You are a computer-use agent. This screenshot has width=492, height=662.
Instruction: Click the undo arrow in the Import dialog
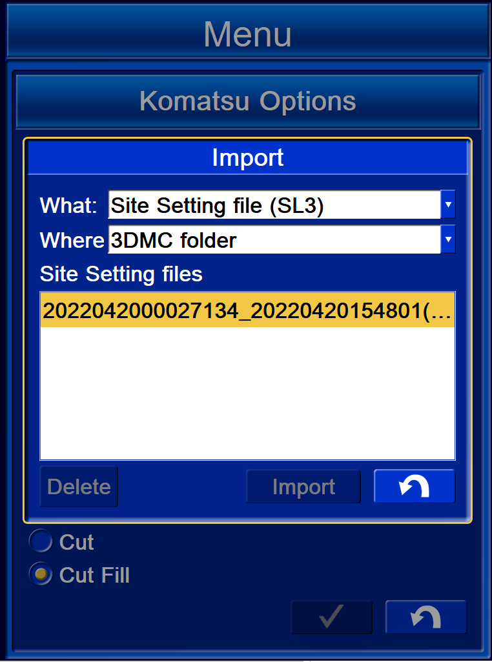415,486
